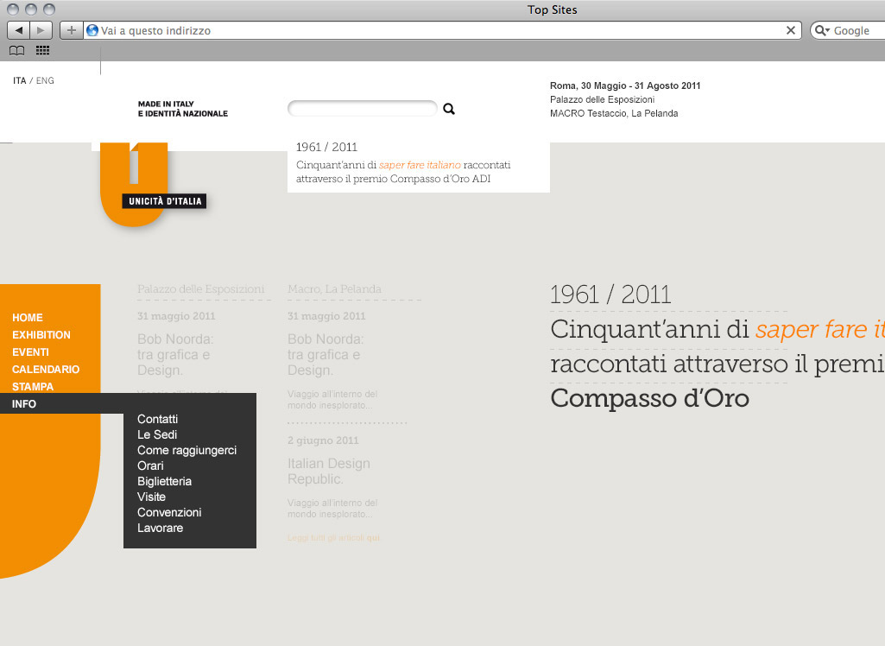This screenshot has width=885, height=646.
Task: Open the STAMPA menu item
Action: [33, 387]
